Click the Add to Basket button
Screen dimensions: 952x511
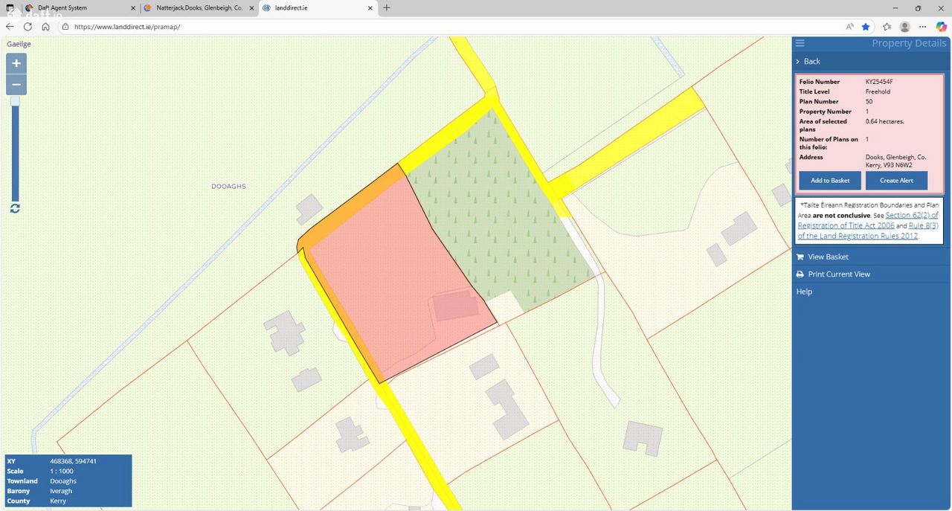(829, 181)
